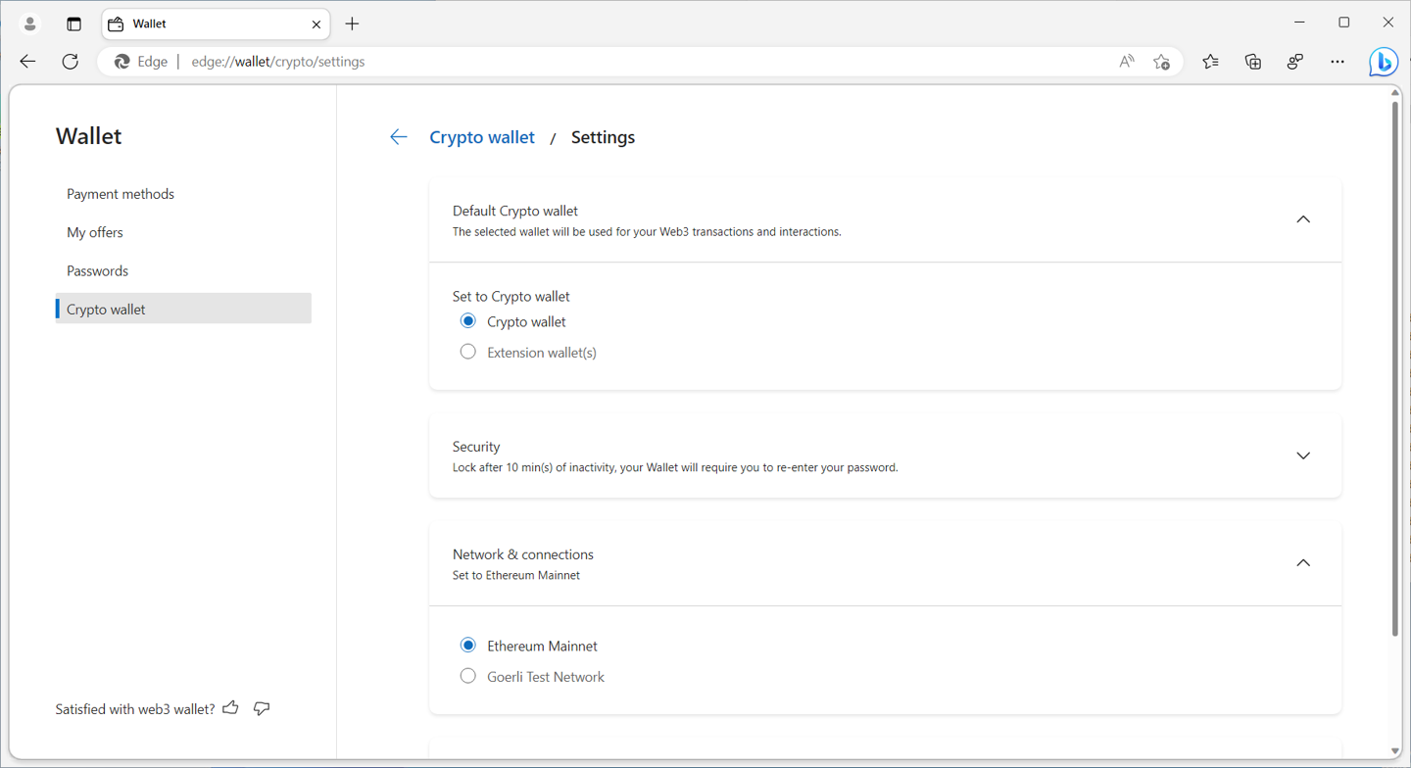Choose the Ethereum Mainnet radio button
Screen dimensions: 1411x768
pyautogui.click(x=468, y=646)
